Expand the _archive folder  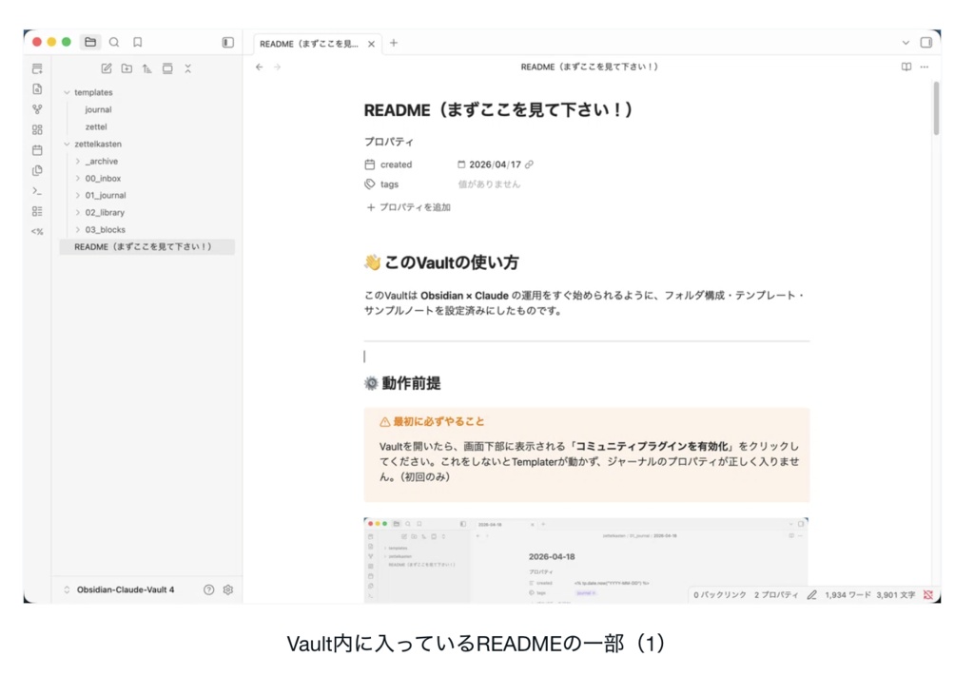tap(78, 162)
